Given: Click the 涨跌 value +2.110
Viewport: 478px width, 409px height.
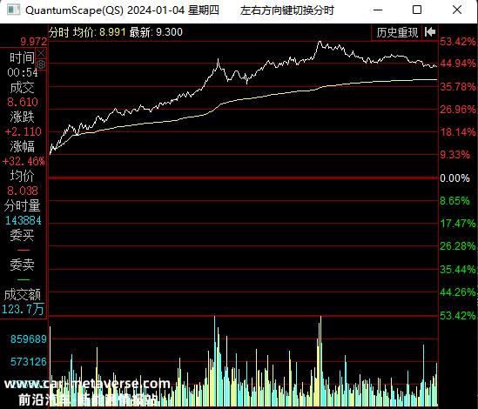Looking at the screenshot, I should [24, 131].
